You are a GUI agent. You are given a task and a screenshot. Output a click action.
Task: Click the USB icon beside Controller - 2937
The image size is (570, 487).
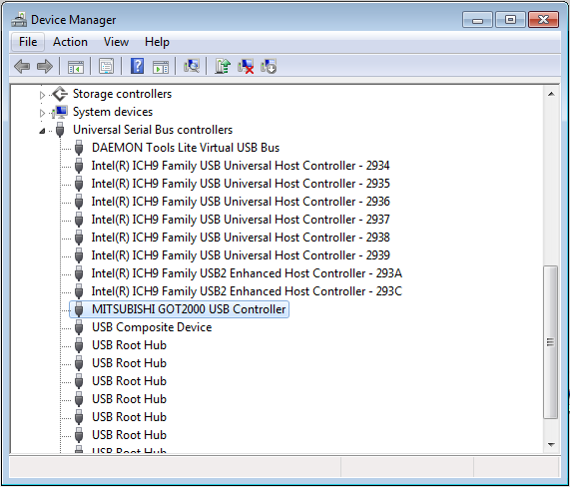(x=79, y=220)
